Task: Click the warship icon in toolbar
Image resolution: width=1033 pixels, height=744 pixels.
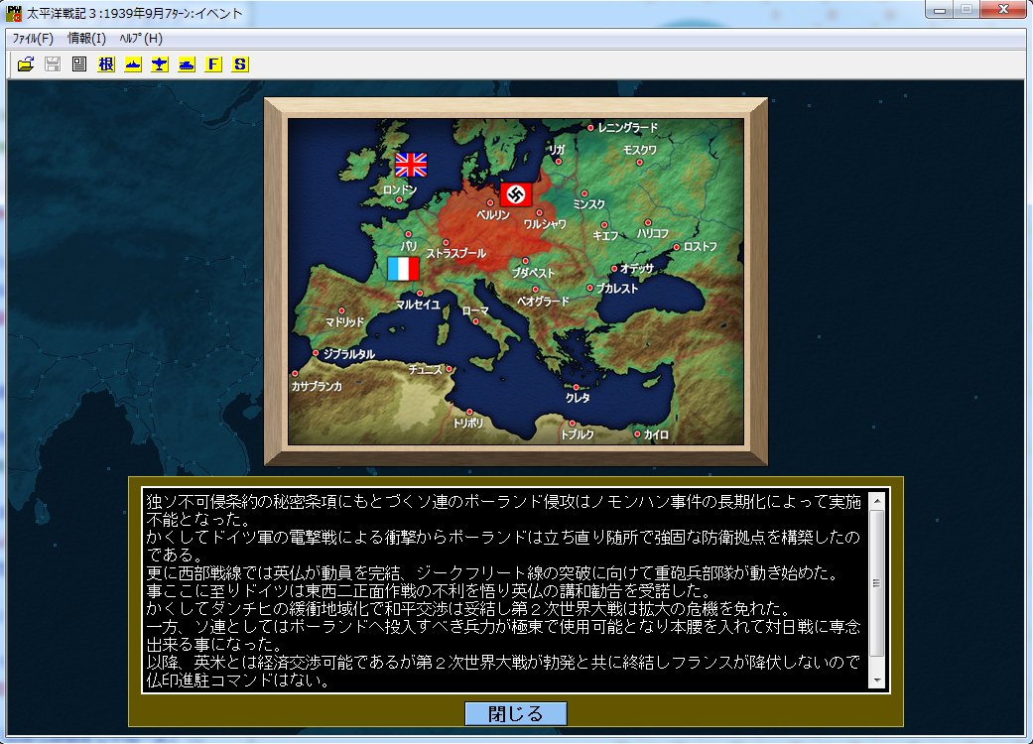Action: [133, 63]
